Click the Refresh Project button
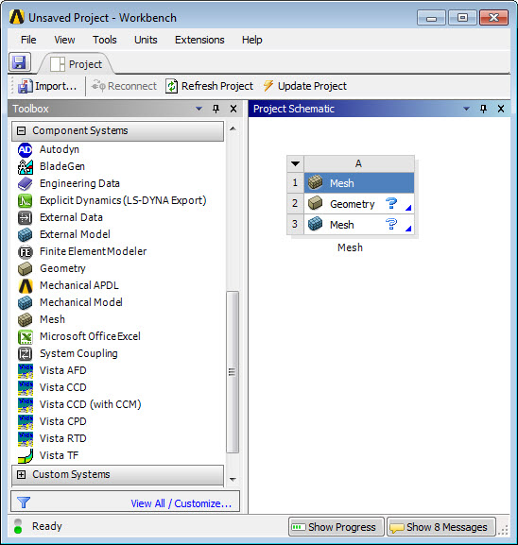 point(210,86)
